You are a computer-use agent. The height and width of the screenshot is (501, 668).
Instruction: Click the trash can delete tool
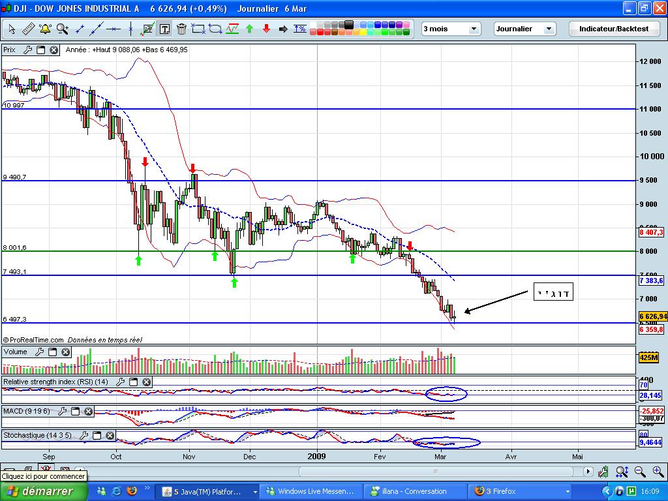pyautogui.click(x=181, y=29)
